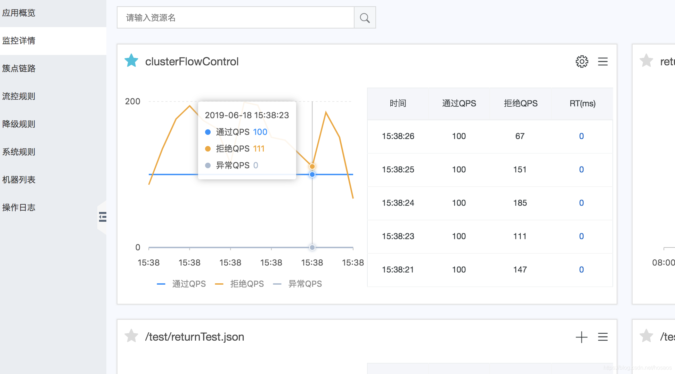This screenshot has width=675, height=374.
Task: Click the gray star on the upper-right card
Action: point(646,61)
